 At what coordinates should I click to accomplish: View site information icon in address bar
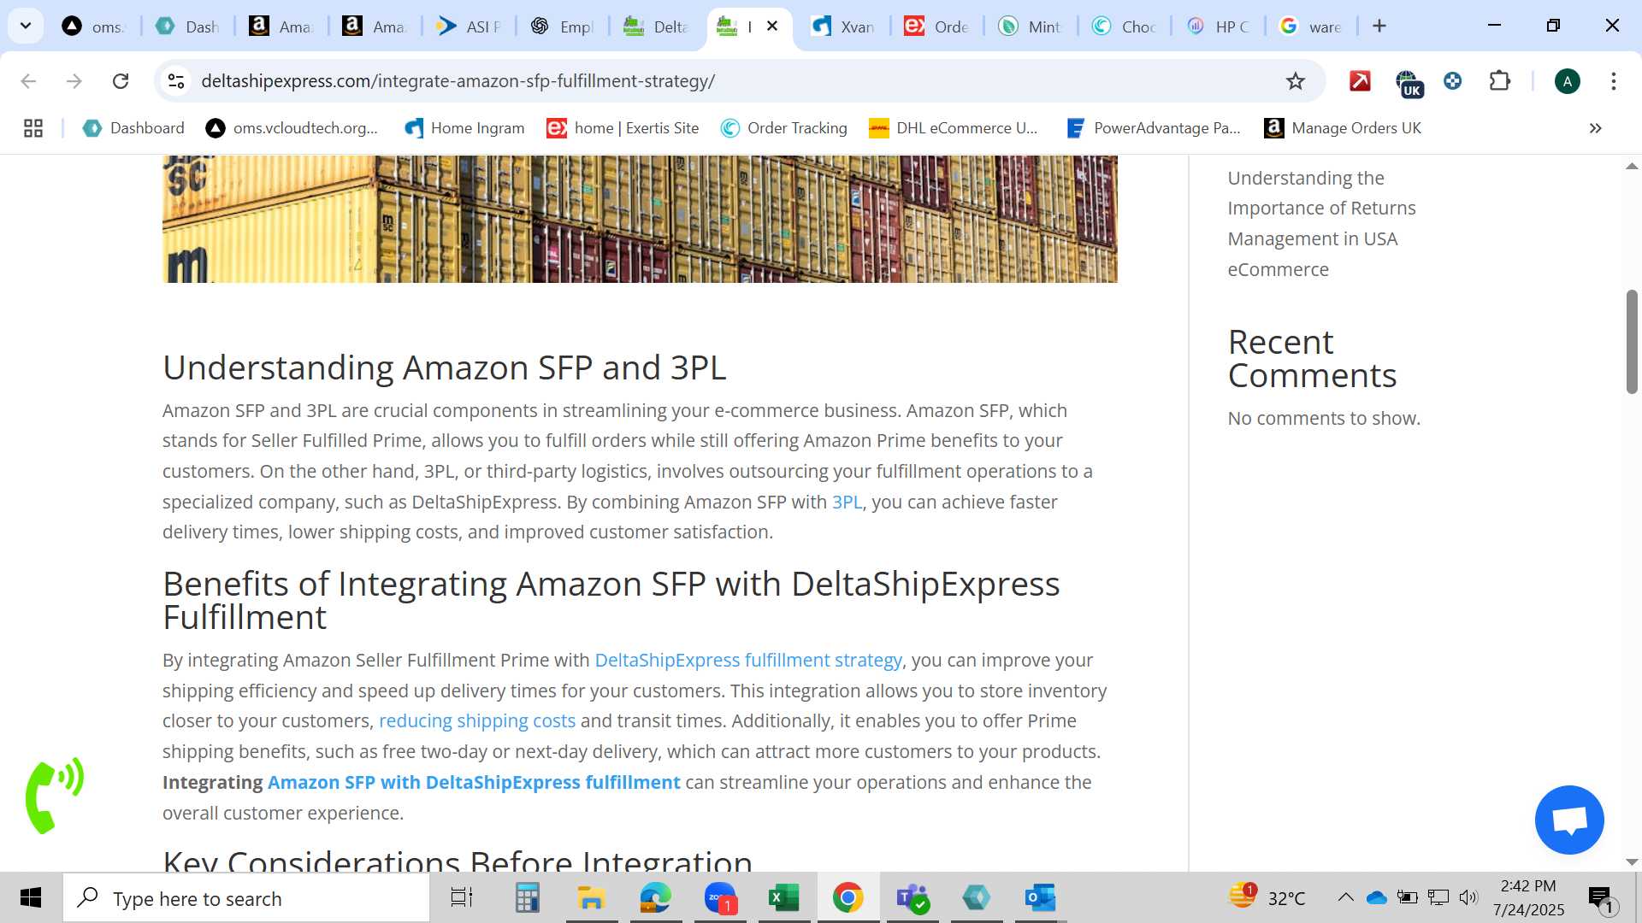[176, 81]
